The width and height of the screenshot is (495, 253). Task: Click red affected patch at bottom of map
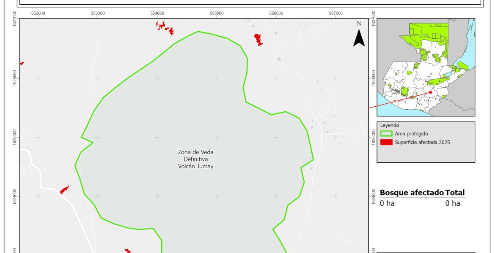[128, 251]
